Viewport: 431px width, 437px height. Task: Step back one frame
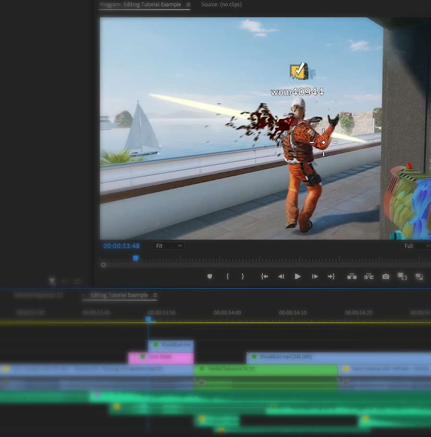point(281,277)
